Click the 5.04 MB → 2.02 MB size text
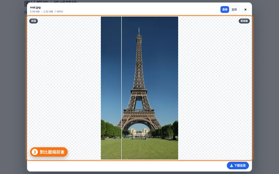Viewport: 279px width, 174px height. (47, 12)
